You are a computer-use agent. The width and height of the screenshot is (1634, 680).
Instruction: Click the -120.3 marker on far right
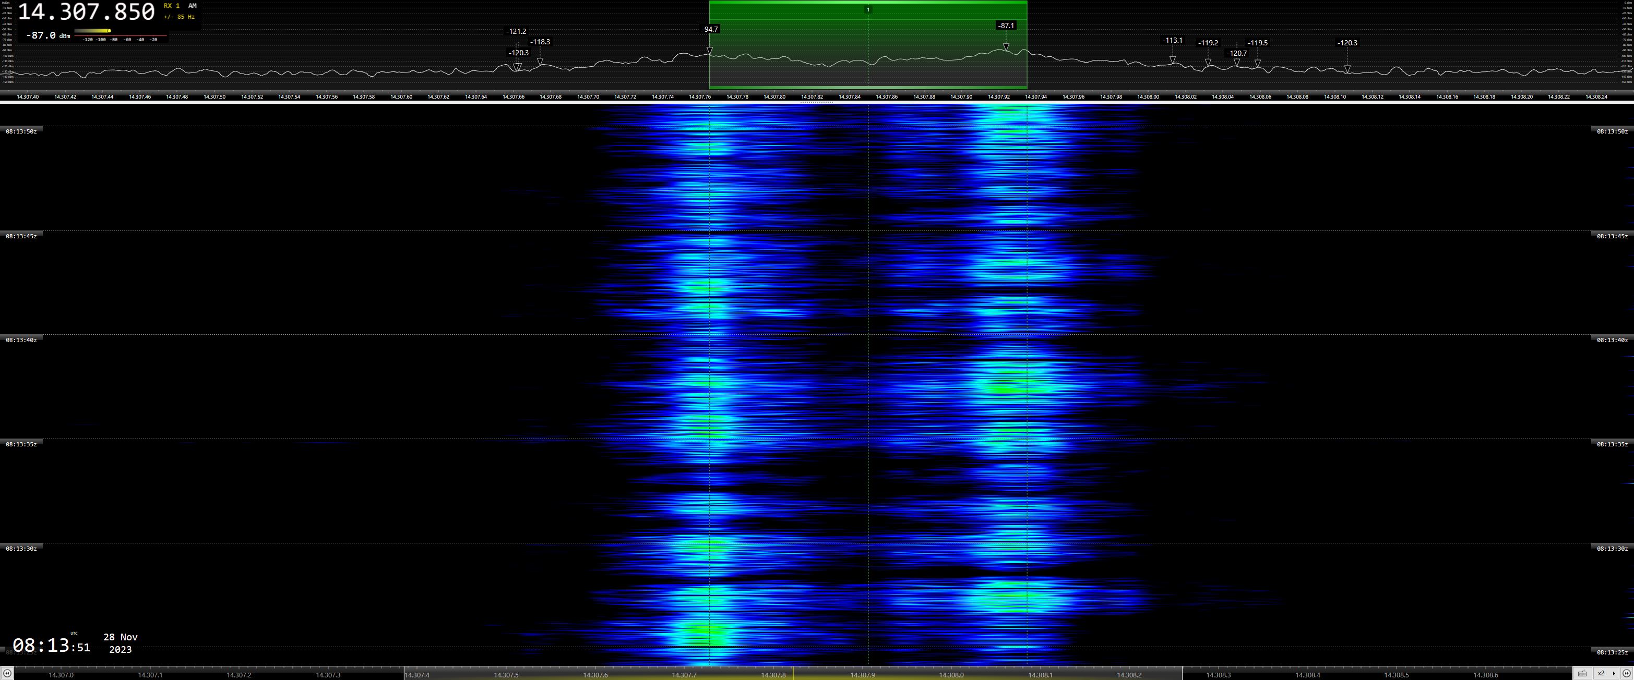[1347, 43]
